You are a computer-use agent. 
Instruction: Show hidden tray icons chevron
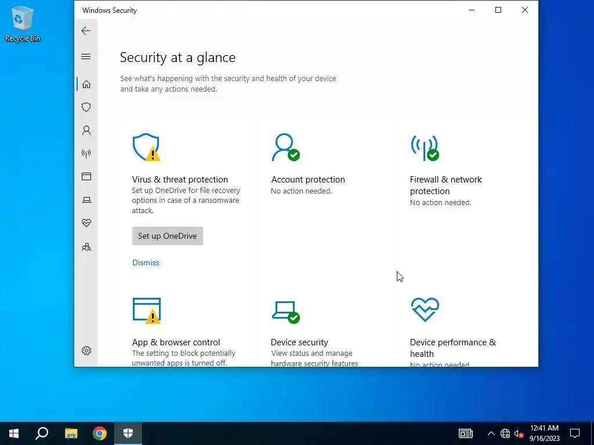(491, 433)
